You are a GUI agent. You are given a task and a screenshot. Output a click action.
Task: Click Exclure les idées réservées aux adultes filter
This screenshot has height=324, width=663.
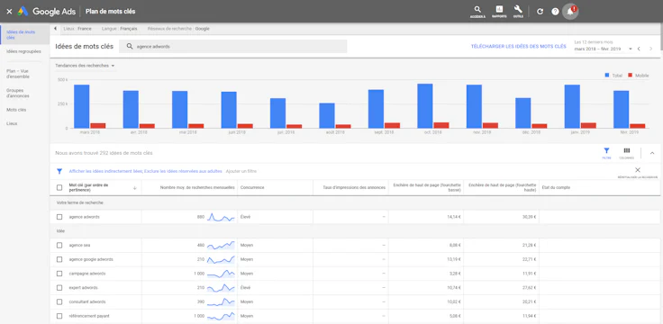coord(183,172)
